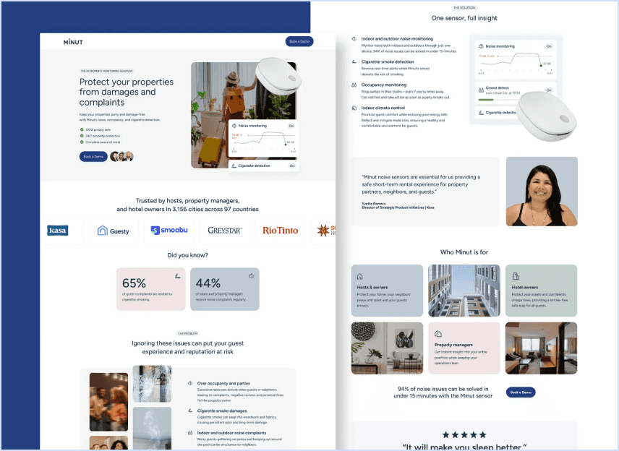
Task: Click the Kasa logo
Action: (x=58, y=230)
